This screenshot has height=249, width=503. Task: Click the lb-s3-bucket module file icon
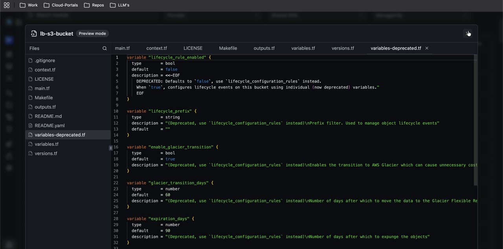click(x=34, y=34)
